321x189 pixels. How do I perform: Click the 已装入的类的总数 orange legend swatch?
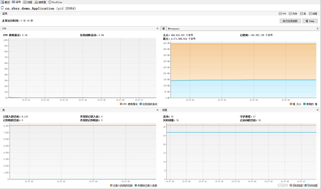[x=111, y=186]
